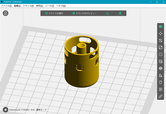Open the file list document icon
166x114 pixels.
[x=6, y=13]
